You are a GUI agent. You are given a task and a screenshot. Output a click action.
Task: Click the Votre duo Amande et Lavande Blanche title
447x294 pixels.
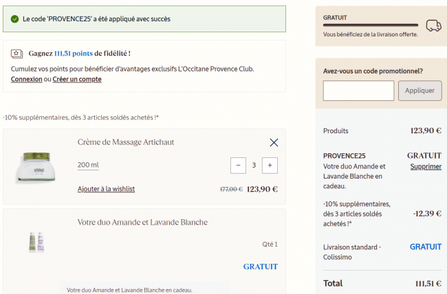pos(142,222)
